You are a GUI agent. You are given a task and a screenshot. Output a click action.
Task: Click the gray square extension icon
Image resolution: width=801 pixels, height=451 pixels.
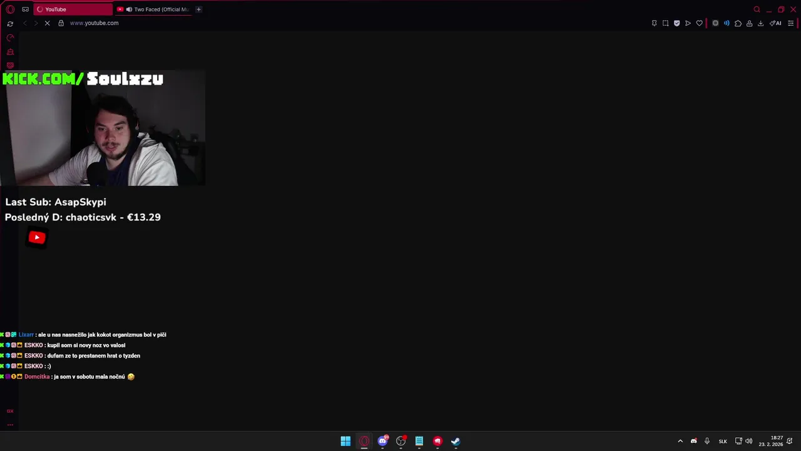(715, 23)
